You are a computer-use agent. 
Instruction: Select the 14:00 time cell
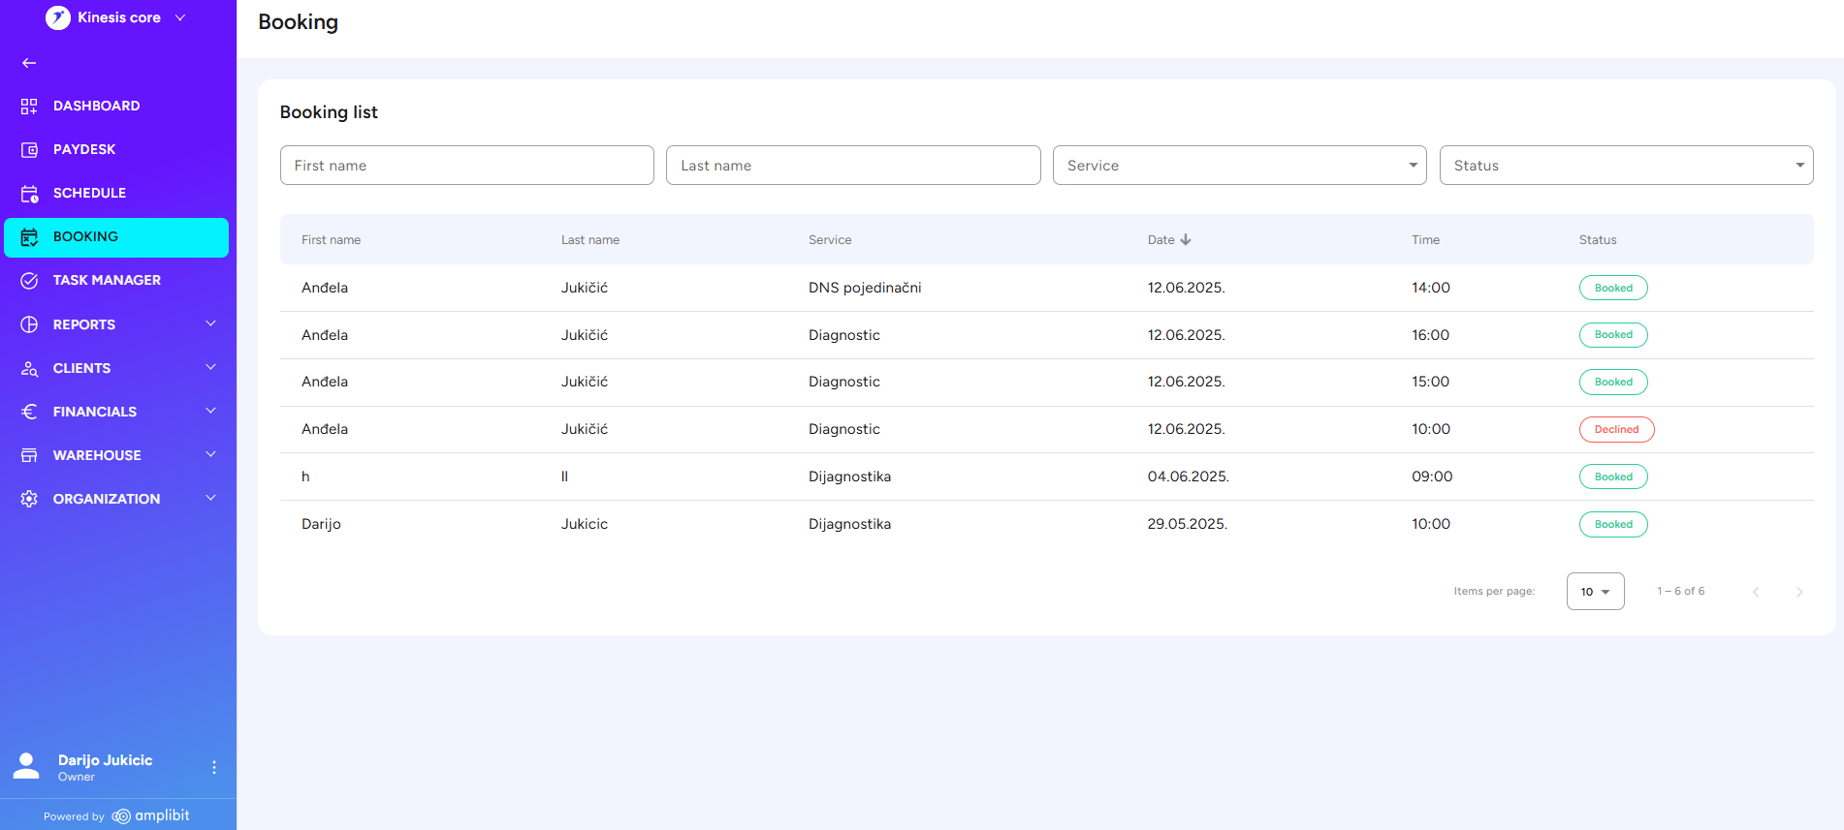(x=1431, y=288)
